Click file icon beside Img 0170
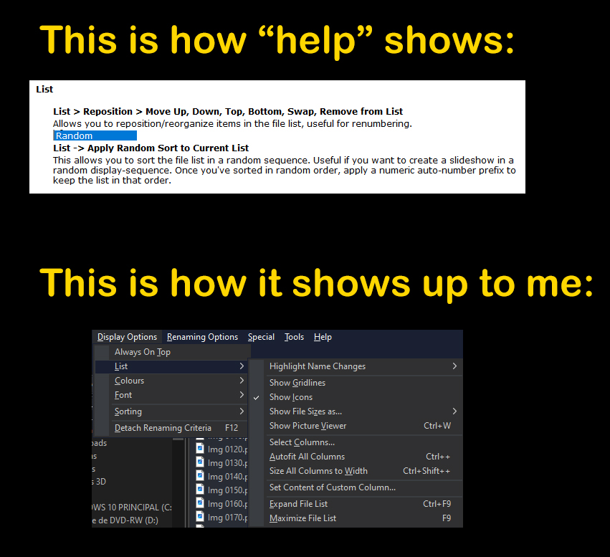Image resolution: width=610 pixels, height=557 pixels. pos(200,517)
